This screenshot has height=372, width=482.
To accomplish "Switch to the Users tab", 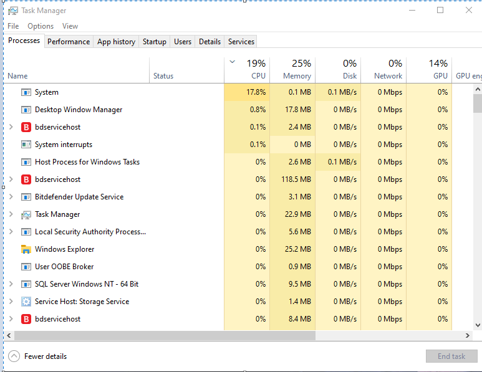I will [183, 42].
